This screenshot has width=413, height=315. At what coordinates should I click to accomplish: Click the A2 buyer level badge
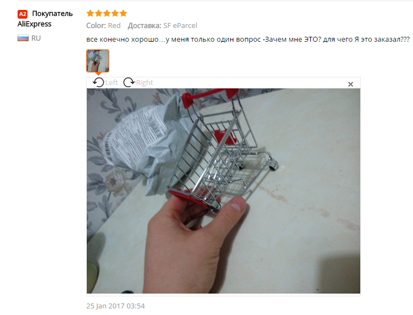[23, 14]
